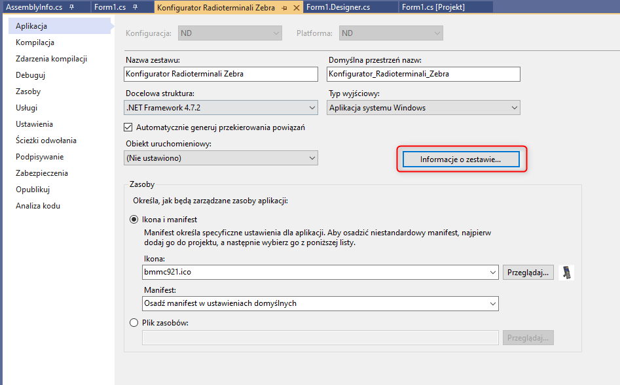
Task: Select the Plik zasobów radio button
Action: 134,322
